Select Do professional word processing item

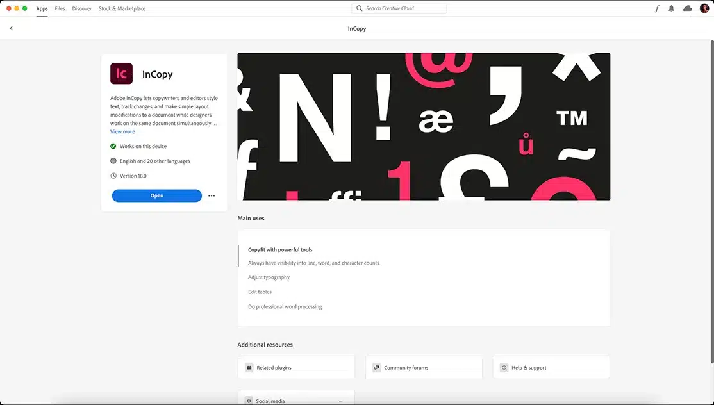coord(285,307)
